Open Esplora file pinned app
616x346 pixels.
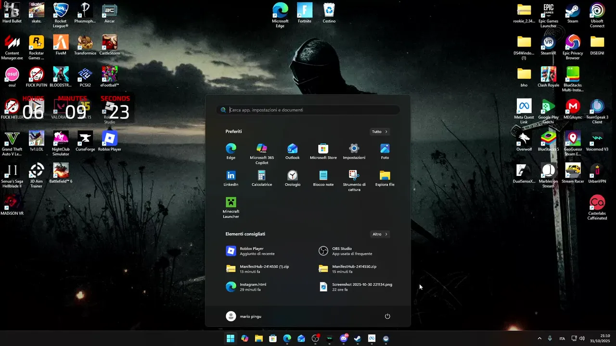[x=385, y=178]
